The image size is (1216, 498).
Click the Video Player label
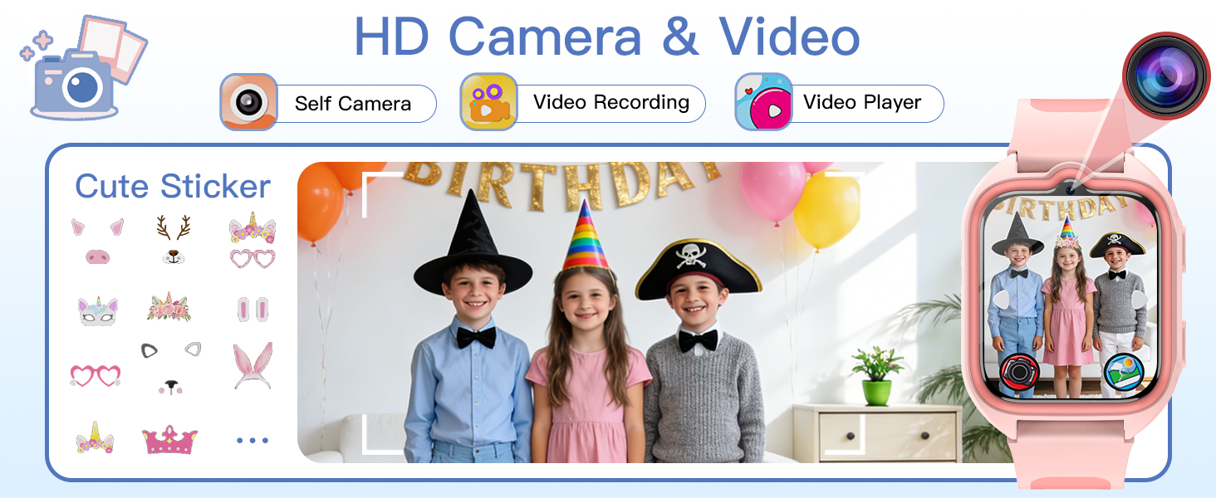862,103
